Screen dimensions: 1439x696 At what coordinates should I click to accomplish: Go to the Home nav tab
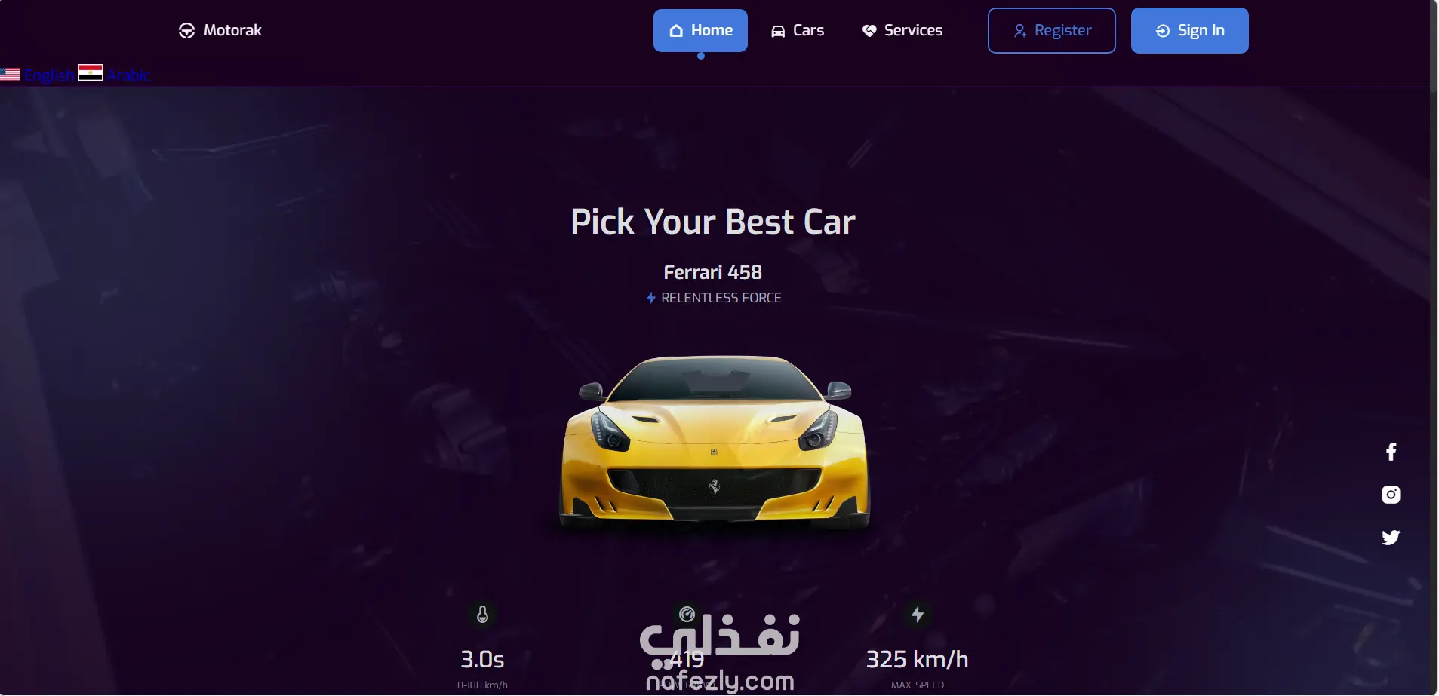[x=700, y=30]
